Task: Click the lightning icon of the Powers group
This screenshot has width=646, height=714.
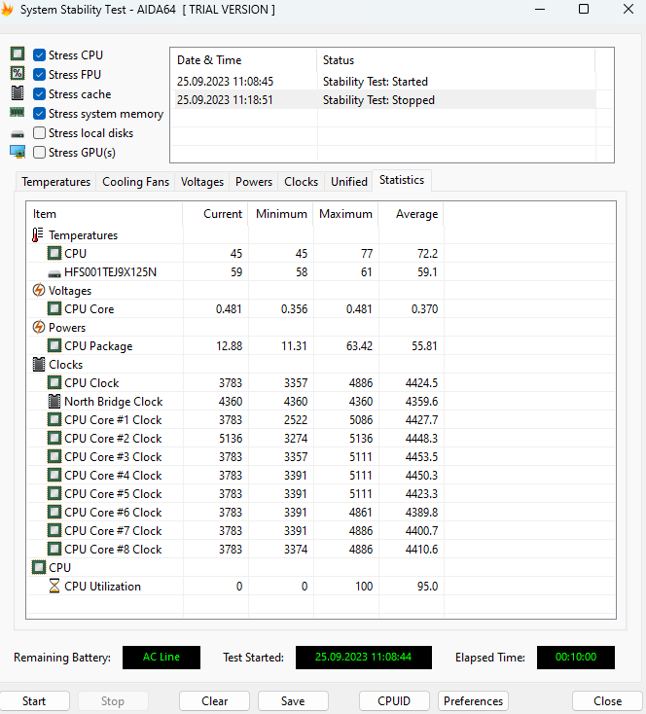Action: 39,327
